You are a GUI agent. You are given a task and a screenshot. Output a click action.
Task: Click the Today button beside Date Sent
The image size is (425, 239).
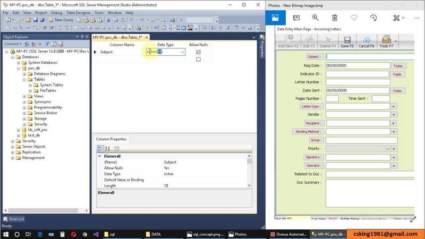[x=397, y=91]
